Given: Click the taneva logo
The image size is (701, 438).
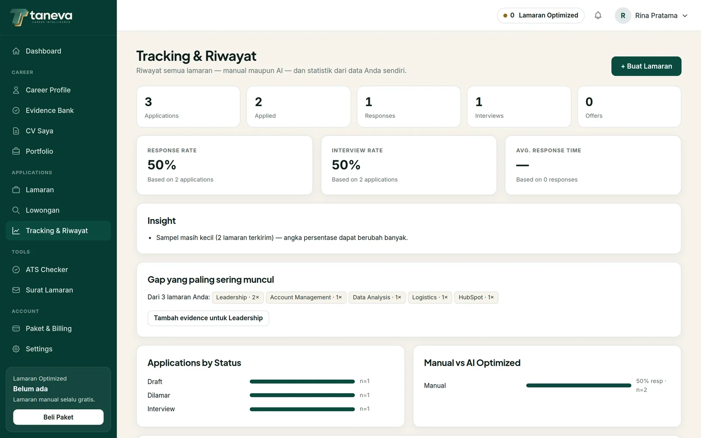Looking at the screenshot, I should click(41, 17).
